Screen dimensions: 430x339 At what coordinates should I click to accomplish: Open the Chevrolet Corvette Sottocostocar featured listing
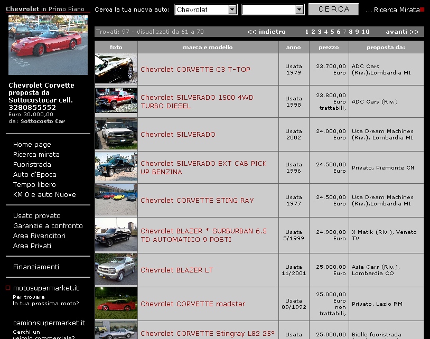click(x=41, y=96)
